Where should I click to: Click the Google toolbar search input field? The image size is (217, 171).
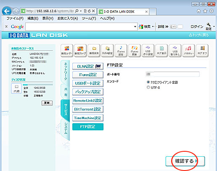point(79,26)
